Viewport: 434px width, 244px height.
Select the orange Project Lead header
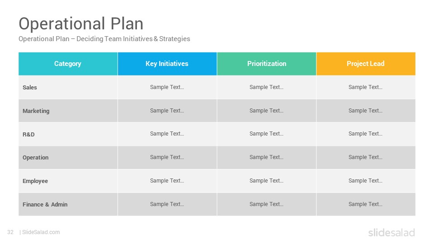(x=366, y=64)
